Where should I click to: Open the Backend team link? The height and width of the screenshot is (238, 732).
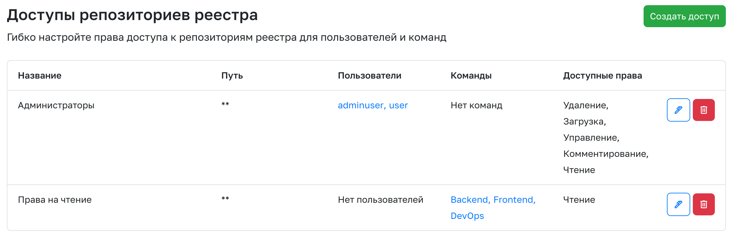pyautogui.click(x=469, y=200)
